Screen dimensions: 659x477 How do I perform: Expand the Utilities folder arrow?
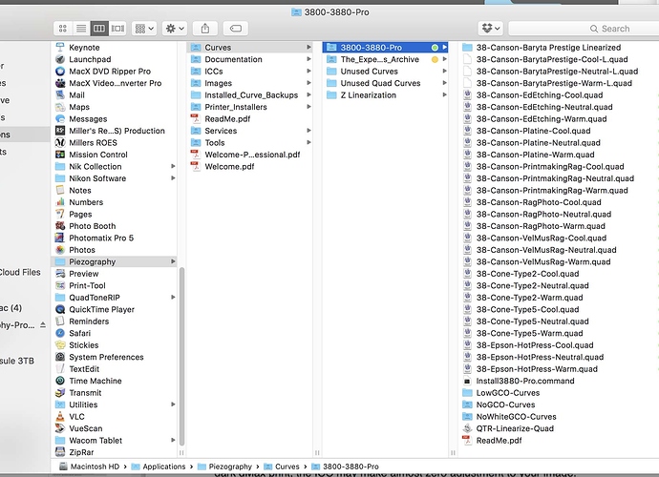pyautogui.click(x=172, y=404)
